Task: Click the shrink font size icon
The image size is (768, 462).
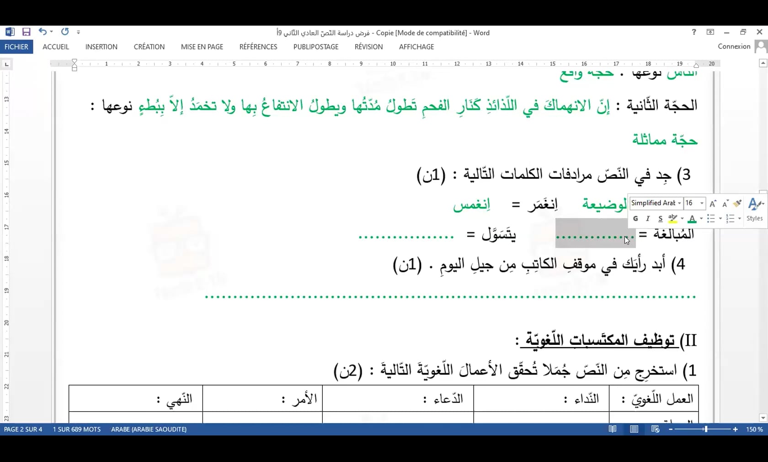Action: [725, 204]
